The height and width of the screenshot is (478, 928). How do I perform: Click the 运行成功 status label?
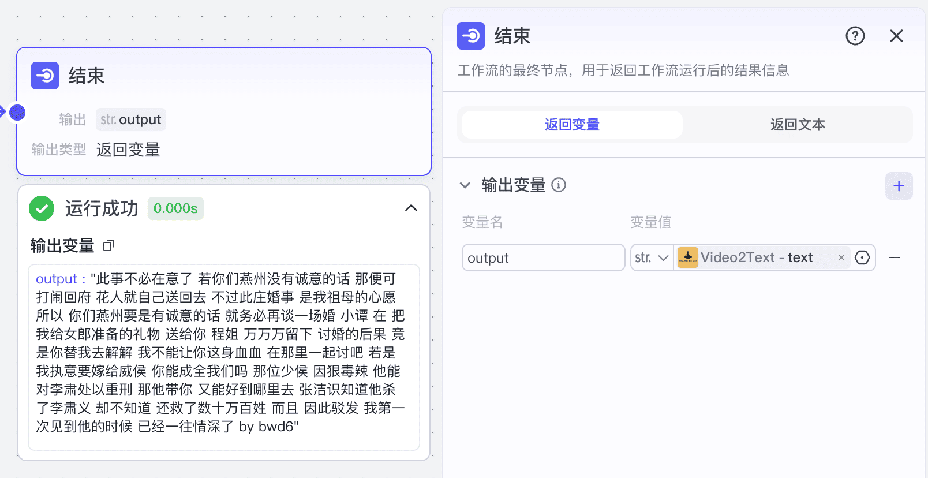pos(102,208)
